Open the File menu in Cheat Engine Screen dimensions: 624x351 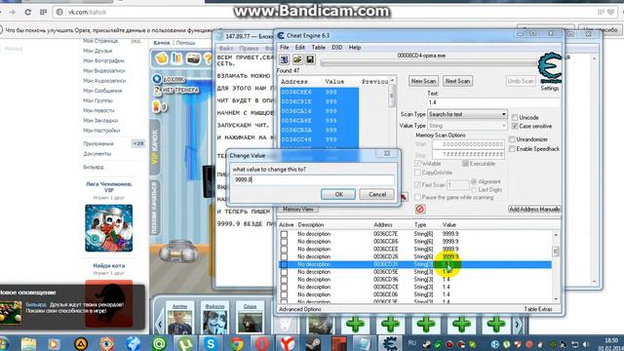(284, 48)
